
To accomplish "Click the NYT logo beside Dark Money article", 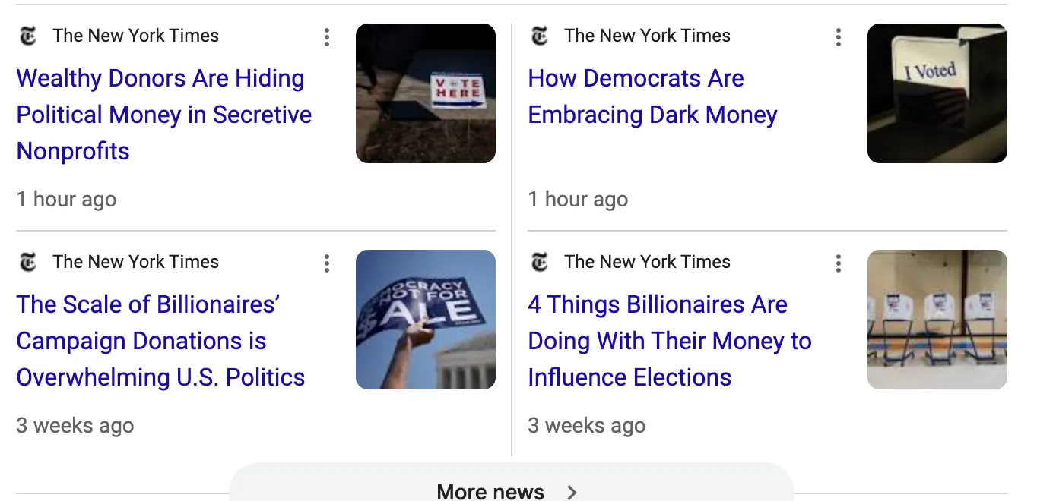I will click(539, 36).
